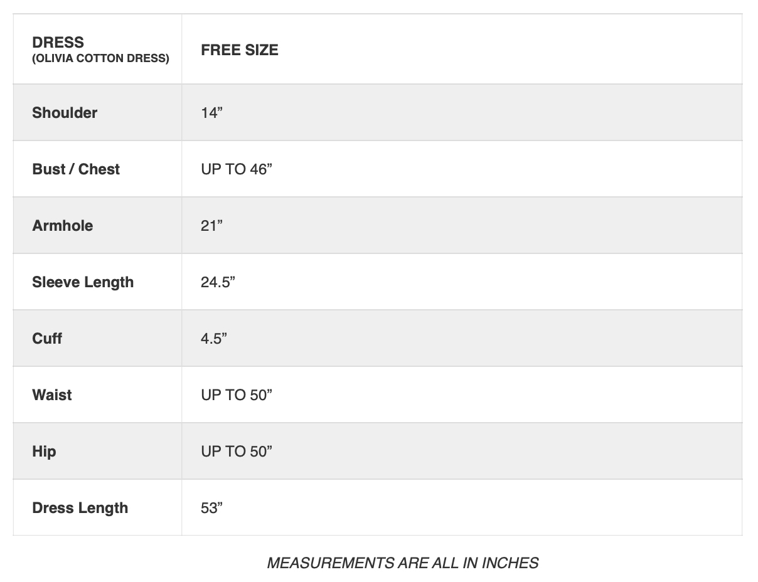Select the Cuff row label

(47, 339)
